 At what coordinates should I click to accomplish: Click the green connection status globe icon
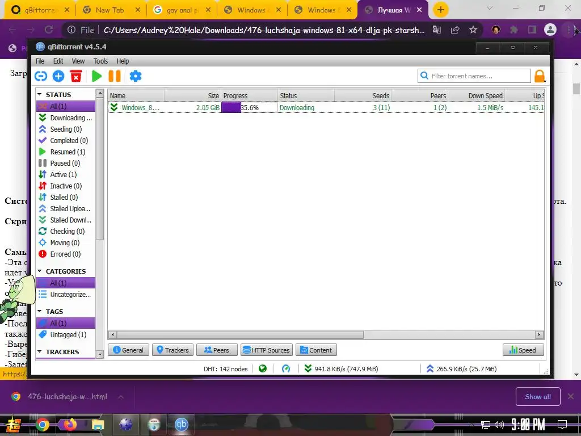263,368
